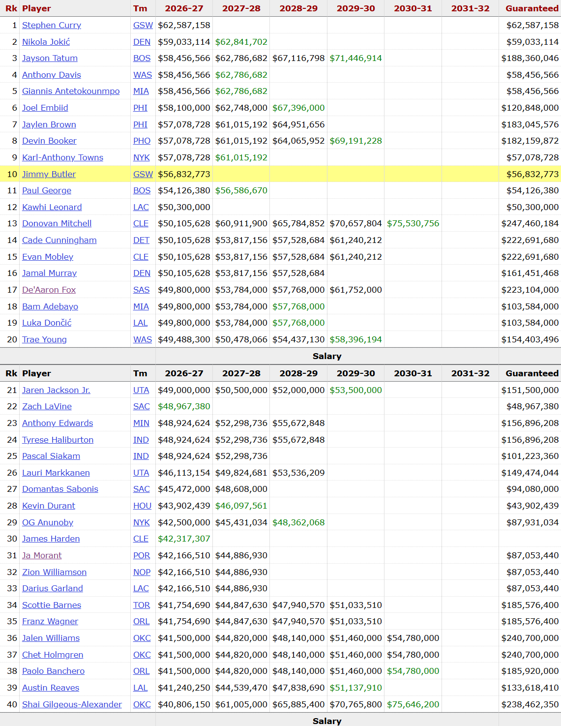This screenshot has height=726, width=561.
Task: Open Jalen Williams player link
Action: tap(51, 638)
